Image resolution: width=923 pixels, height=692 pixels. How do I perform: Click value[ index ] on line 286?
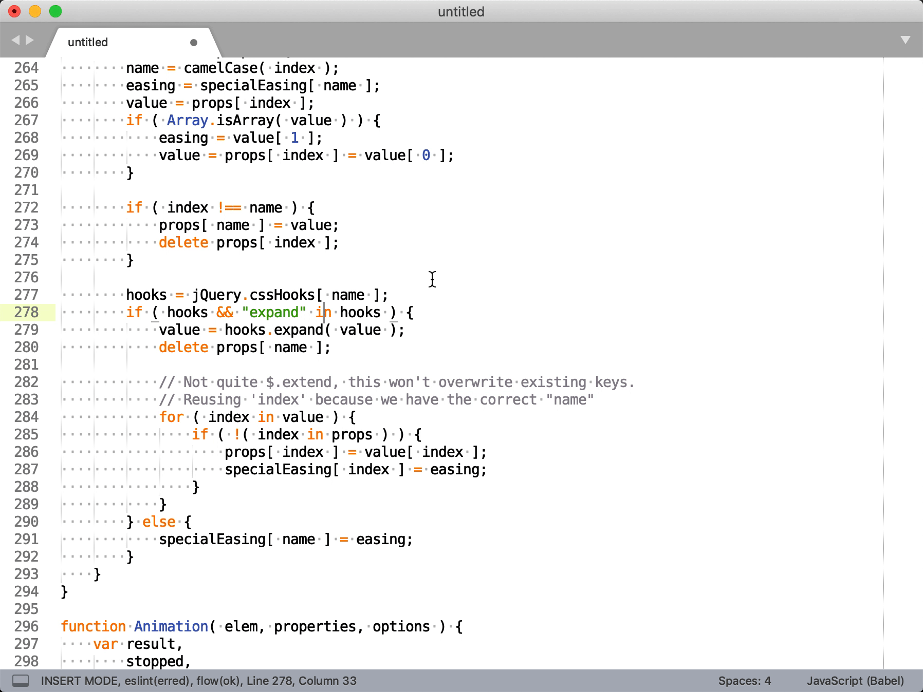(x=422, y=452)
